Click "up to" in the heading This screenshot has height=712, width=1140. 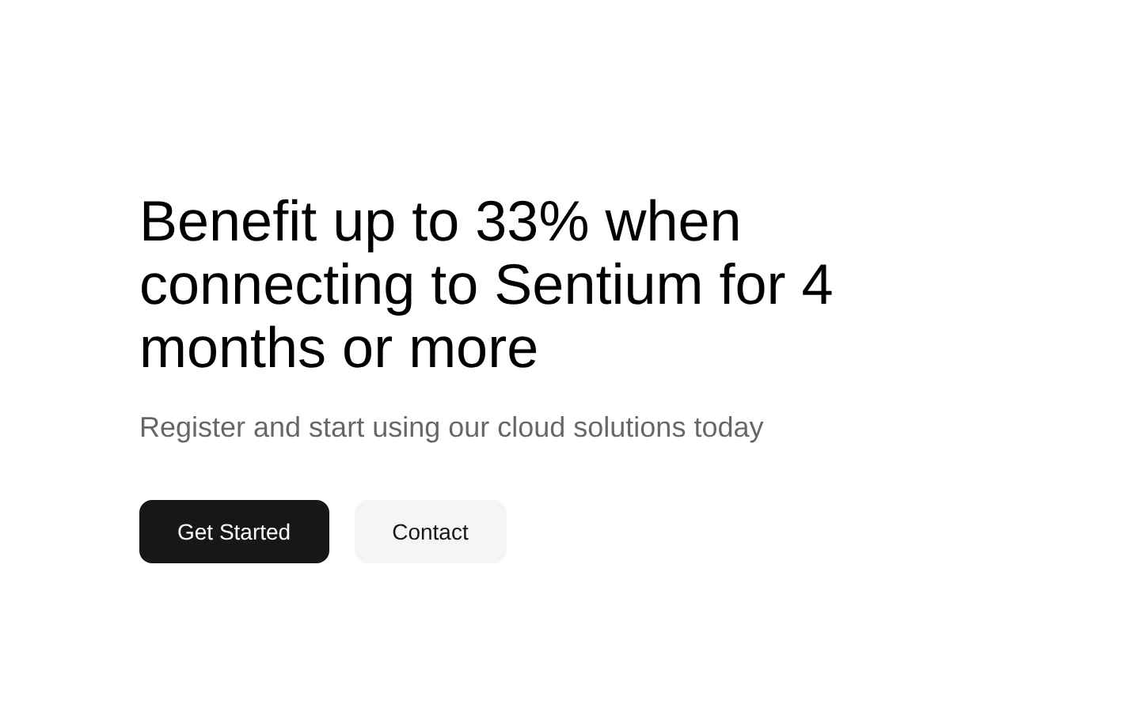[396, 223]
